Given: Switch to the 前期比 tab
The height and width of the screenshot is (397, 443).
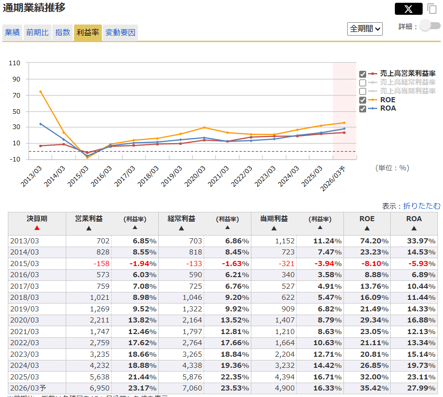Looking at the screenshot, I should coord(37,33).
